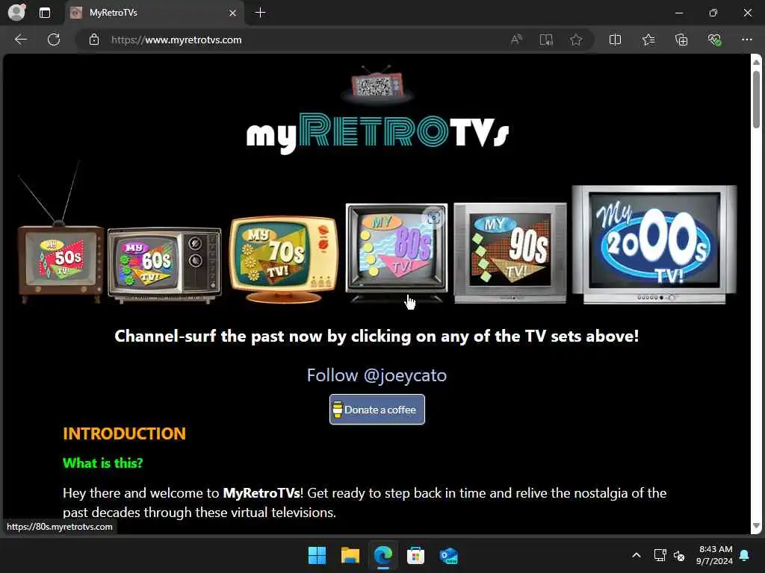Open the Collections icon
The image size is (765, 573).
point(681,40)
